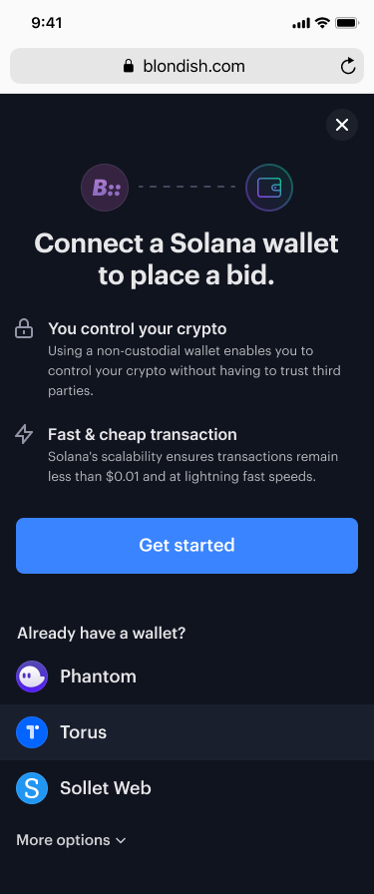Click the chevron next to More options

pyautogui.click(x=121, y=840)
